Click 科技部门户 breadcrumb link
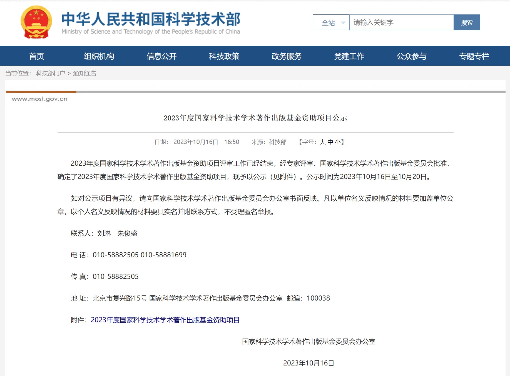Viewport: 510px width, 376px height. click(x=51, y=73)
